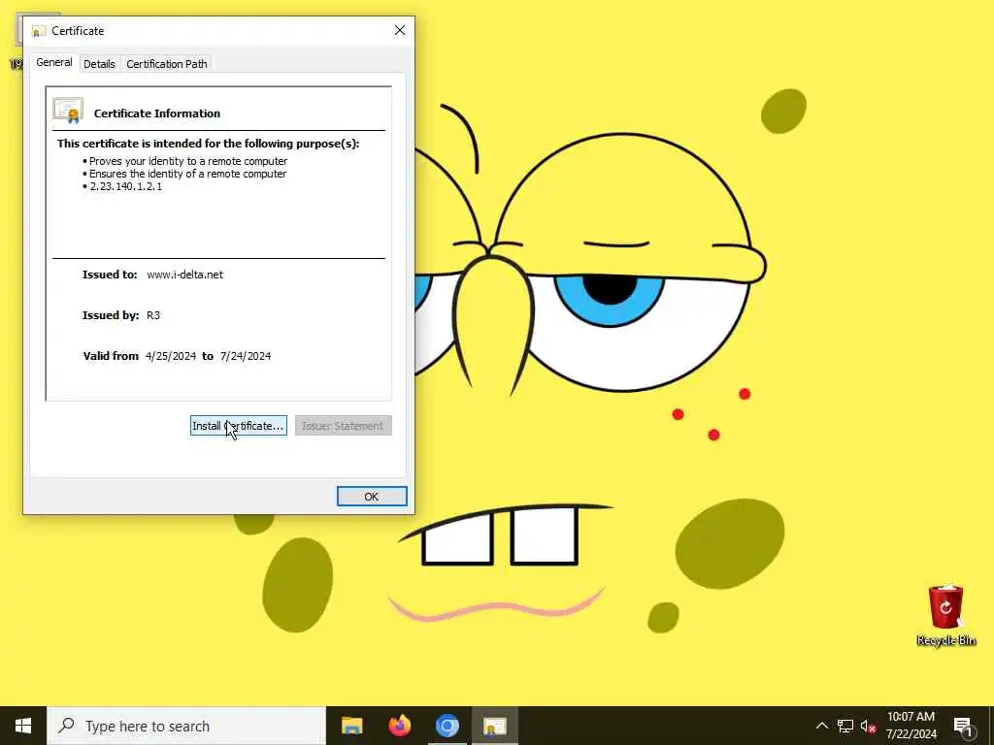Click the R3 issuer value
This screenshot has height=745, width=994.
[153, 315]
